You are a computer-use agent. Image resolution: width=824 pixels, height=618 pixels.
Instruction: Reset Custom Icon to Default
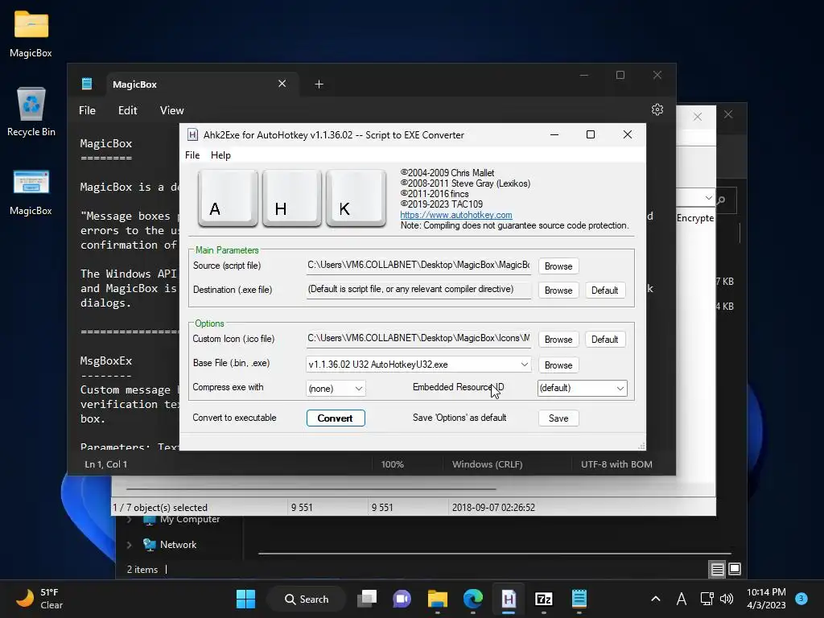(x=605, y=340)
